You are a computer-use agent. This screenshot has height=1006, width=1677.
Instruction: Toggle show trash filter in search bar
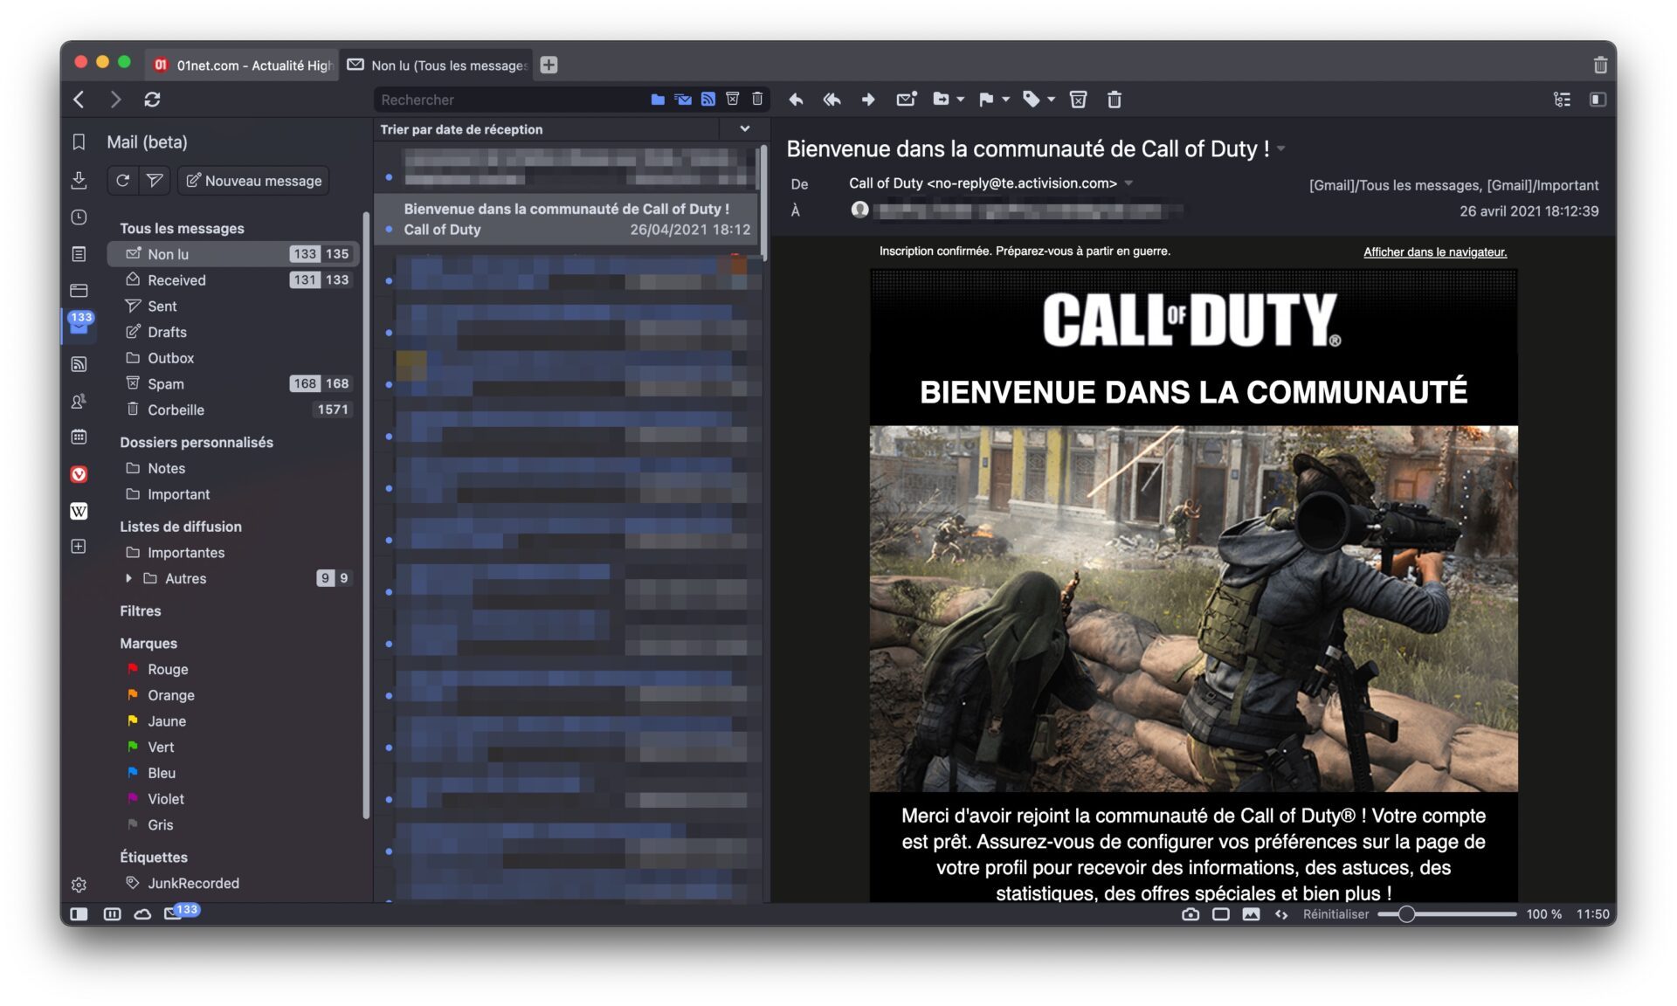(757, 100)
